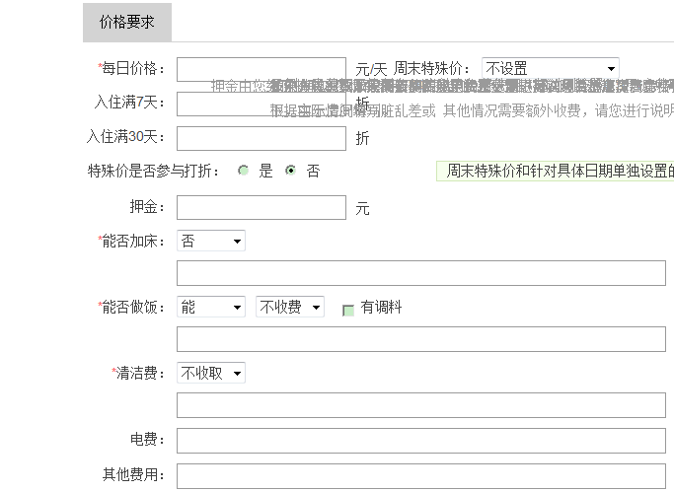This screenshot has width=674, height=492.
Task: Open the 周末特殊价 dropdown showing 不设置
Action: tap(551, 68)
